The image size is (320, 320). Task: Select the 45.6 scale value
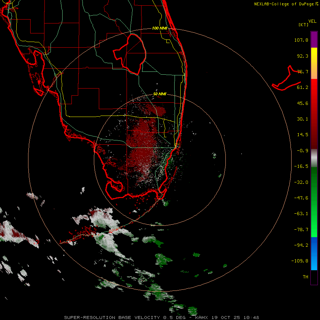click(303, 103)
